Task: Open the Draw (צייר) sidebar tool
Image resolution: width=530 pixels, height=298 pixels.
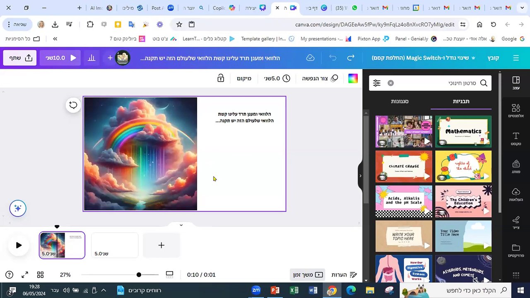Action: click(x=516, y=222)
